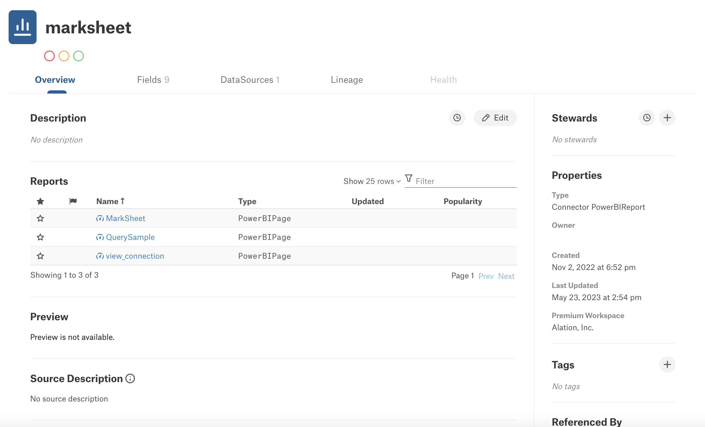Sort by the star column header
This screenshot has width=705, height=427.
[x=40, y=201]
